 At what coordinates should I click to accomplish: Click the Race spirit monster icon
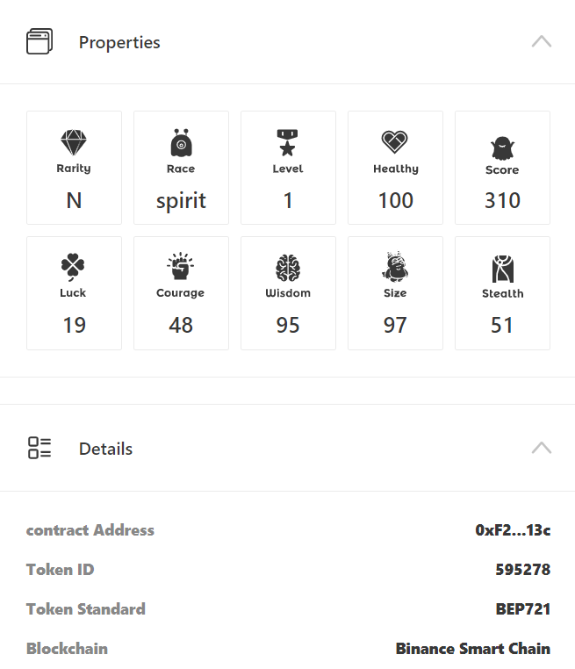pyautogui.click(x=181, y=142)
